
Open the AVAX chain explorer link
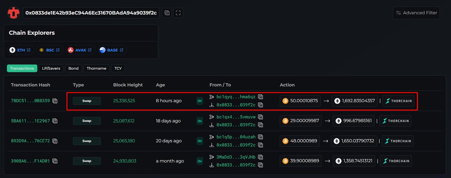(x=80, y=50)
